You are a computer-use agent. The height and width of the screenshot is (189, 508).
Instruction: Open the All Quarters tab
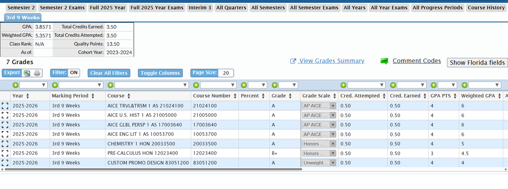click(x=231, y=8)
